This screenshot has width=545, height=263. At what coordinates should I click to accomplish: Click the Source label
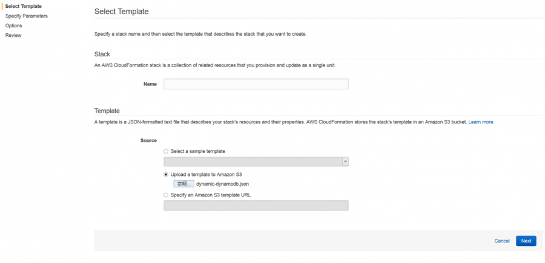click(x=148, y=140)
